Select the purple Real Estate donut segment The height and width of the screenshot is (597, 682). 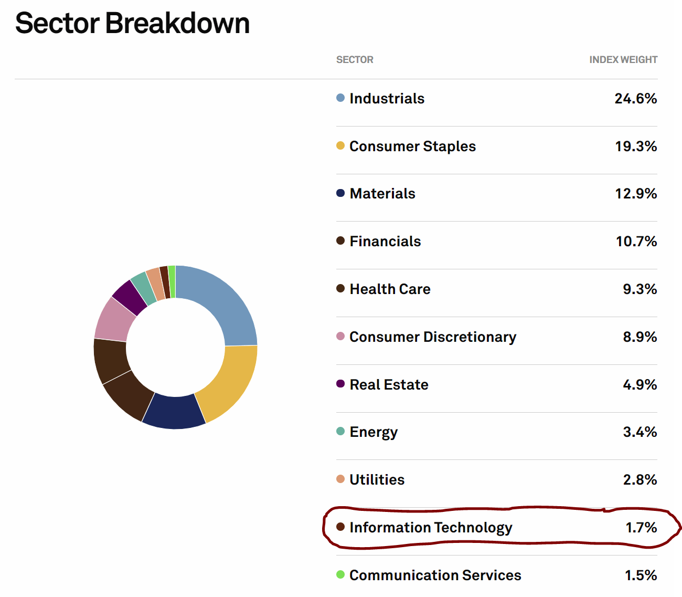128,297
